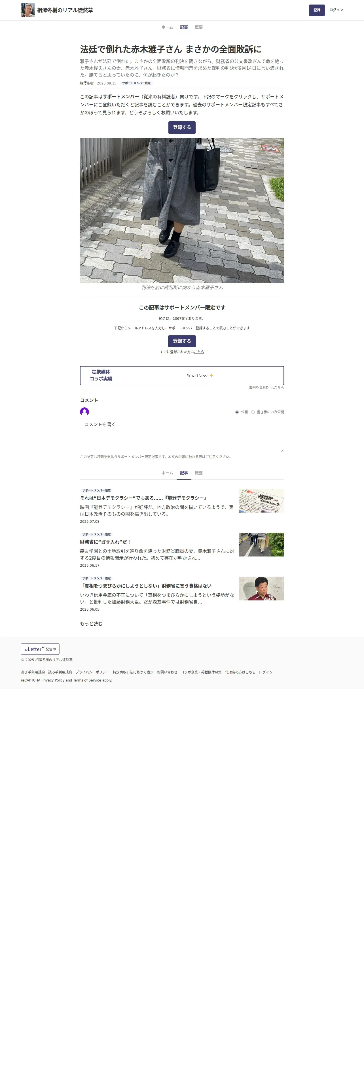Click the date 2025.06.05
The height and width of the screenshot is (1092, 364).
click(89, 609)
